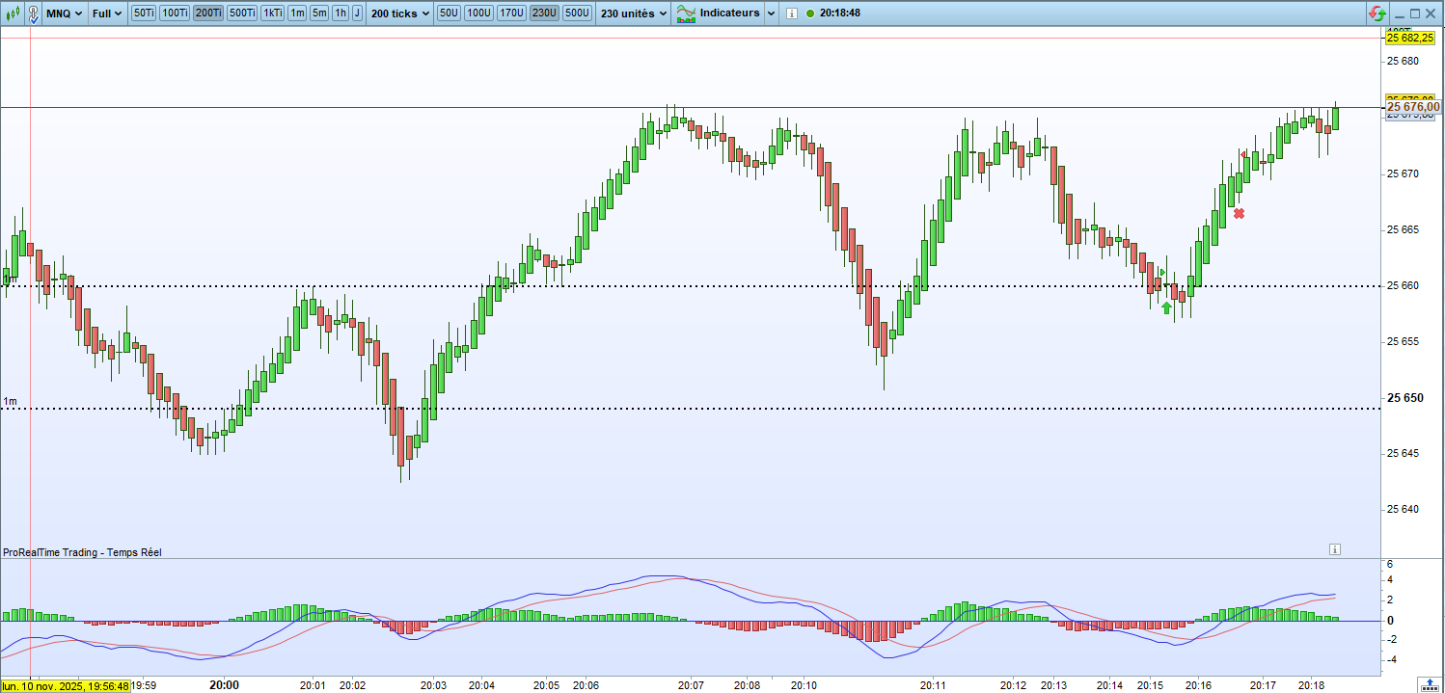Viewport: 1445px width, 693px height.
Task: Open the Indicateurs indicators icon
Action: [x=687, y=13]
